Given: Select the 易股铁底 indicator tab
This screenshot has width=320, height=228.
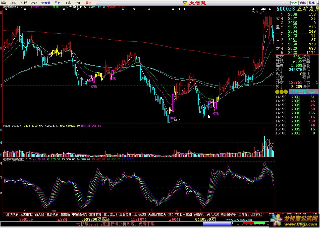Looking at the screenshot, I should pos(52,214).
